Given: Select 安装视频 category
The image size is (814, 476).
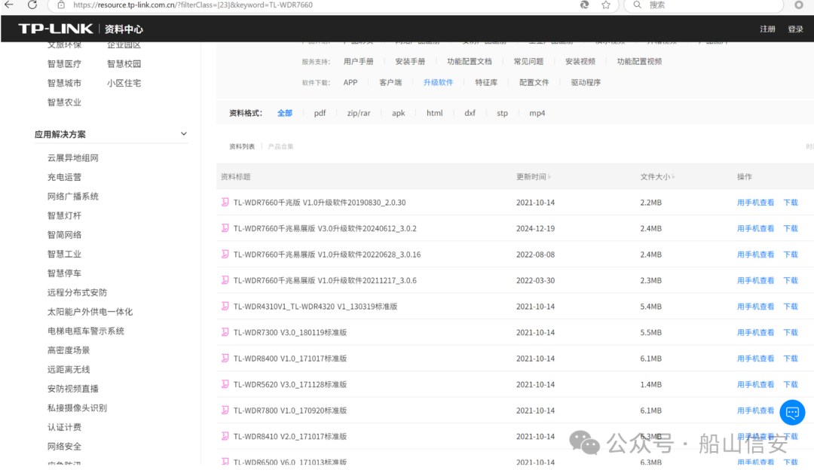Looking at the screenshot, I should point(580,61).
